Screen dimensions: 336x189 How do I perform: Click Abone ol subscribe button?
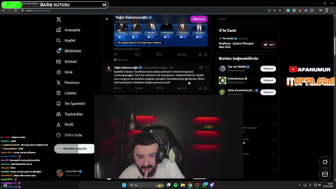coord(198,19)
